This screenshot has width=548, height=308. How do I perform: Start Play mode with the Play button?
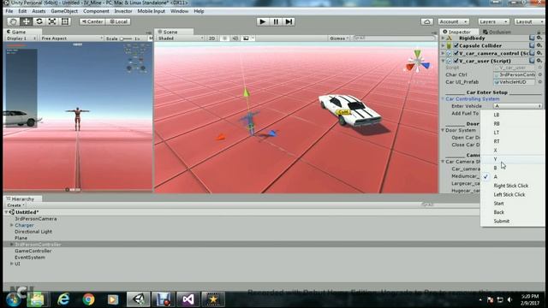[263, 21]
